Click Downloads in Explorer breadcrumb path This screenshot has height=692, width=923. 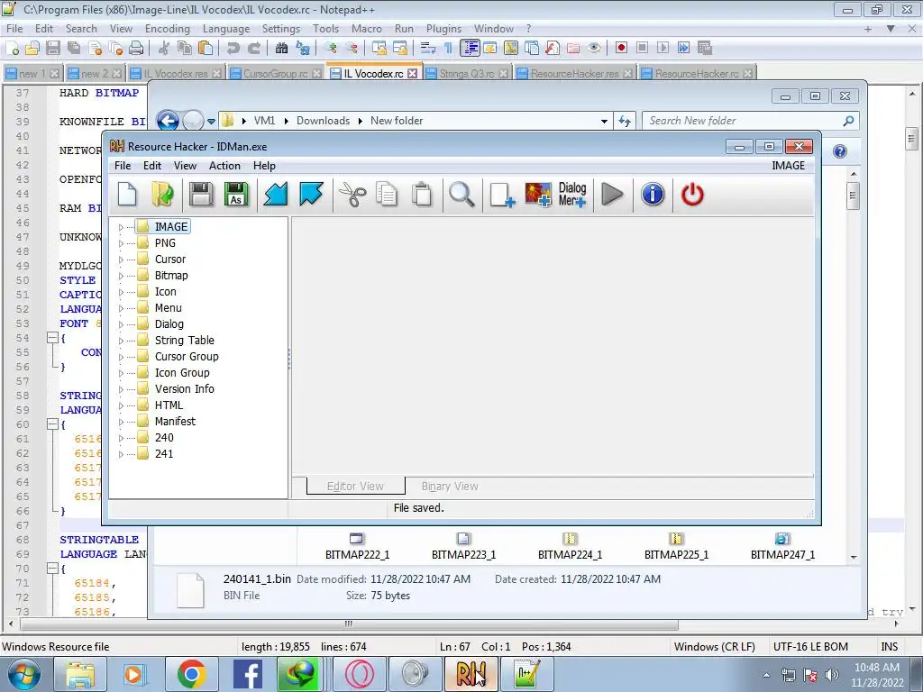[x=324, y=121]
